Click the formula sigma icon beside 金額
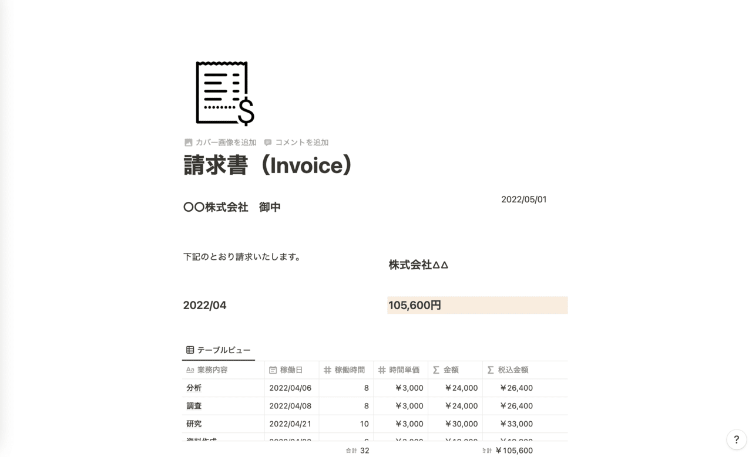Image resolution: width=752 pixels, height=457 pixels. [436, 370]
